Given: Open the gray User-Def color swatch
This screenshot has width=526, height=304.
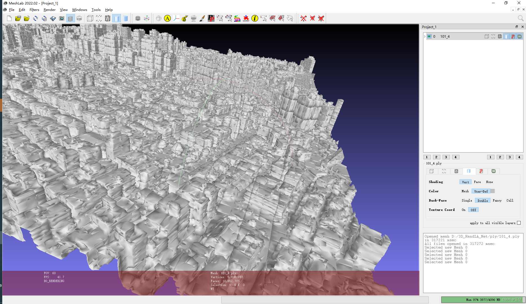Looking at the screenshot, I should 492,191.
